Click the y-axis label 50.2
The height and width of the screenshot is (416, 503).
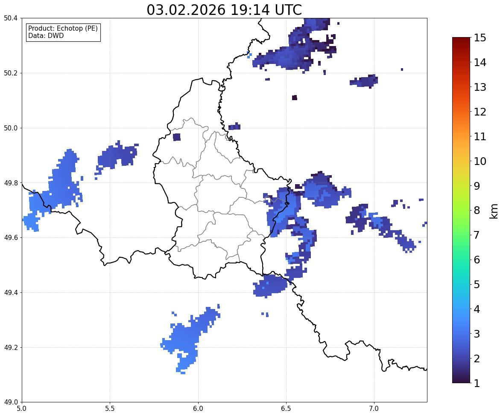[x=11, y=73]
